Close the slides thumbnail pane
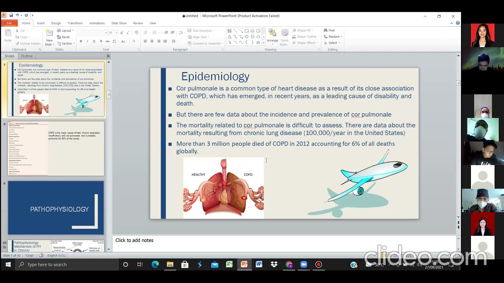Image resolution: width=504 pixels, height=283 pixels. click(108, 56)
